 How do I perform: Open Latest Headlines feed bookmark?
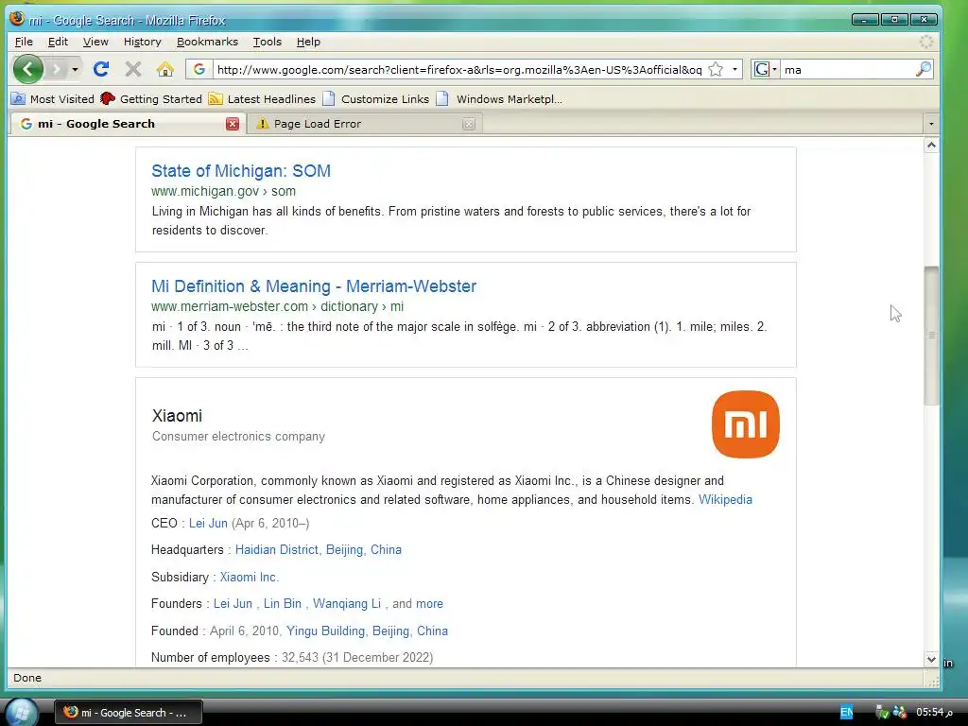pyautogui.click(x=262, y=98)
